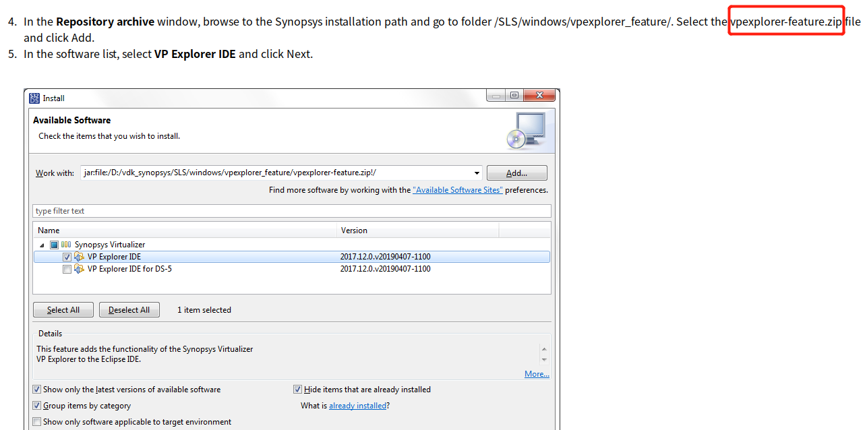Screen dimensions: 865x430
Task: Click the scroll-down arrow in the Details pane
Action: 545,360
